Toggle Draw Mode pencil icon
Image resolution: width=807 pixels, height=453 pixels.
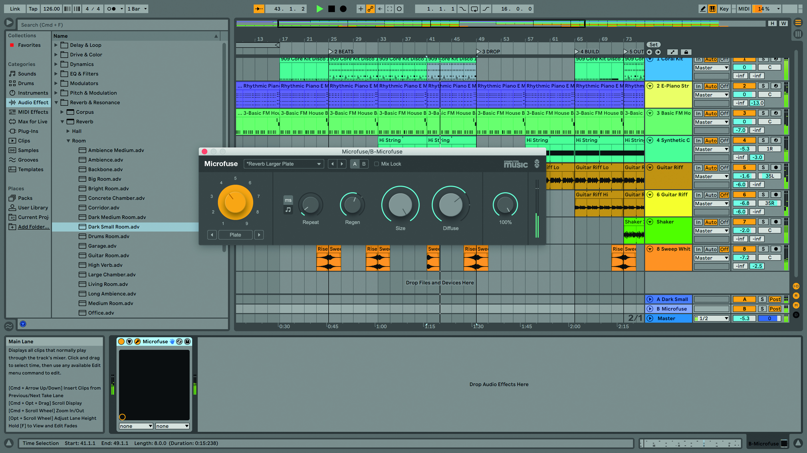point(703,9)
